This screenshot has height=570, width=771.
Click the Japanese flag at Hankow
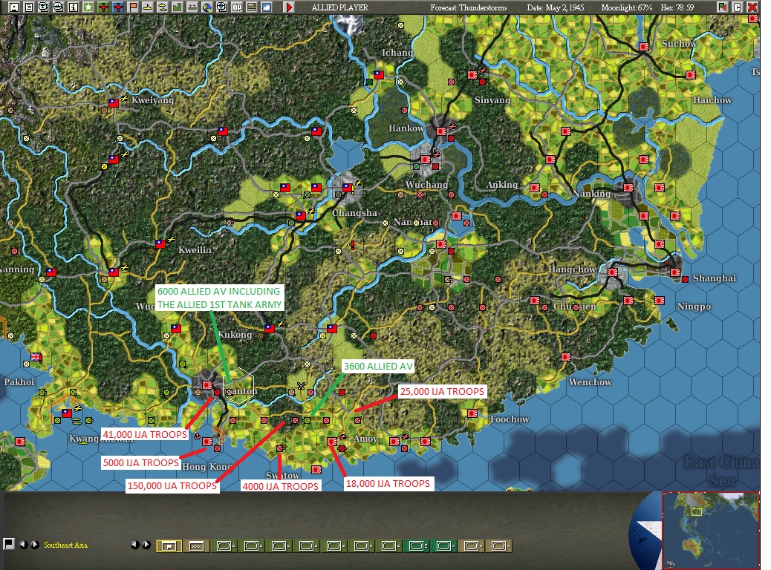[x=441, y=131]
